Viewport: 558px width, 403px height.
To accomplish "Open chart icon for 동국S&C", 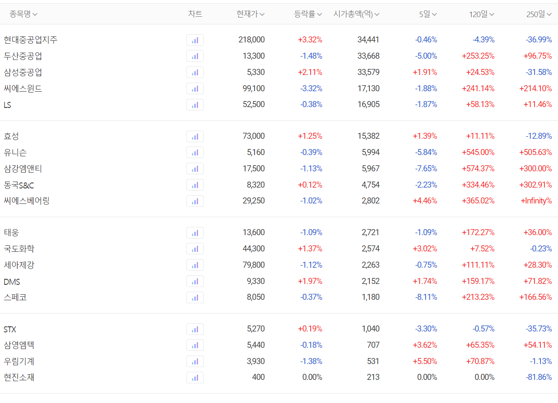I will (x=195, y=185).
